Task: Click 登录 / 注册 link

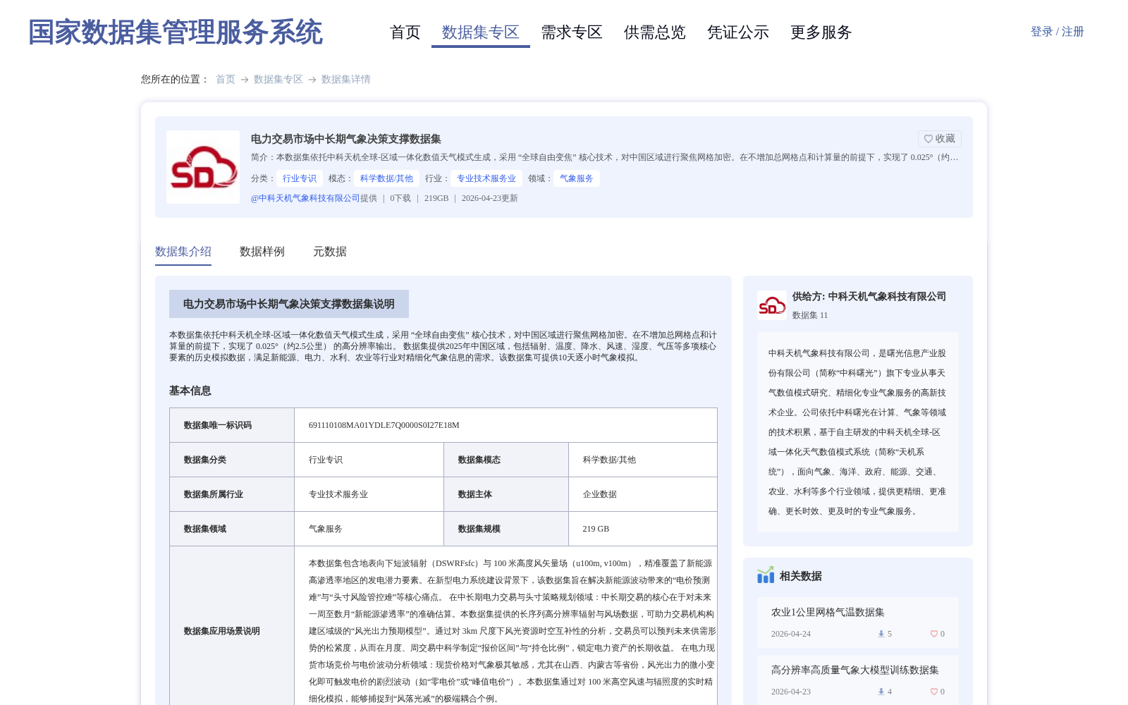Action: click(x=1057, y=32)
